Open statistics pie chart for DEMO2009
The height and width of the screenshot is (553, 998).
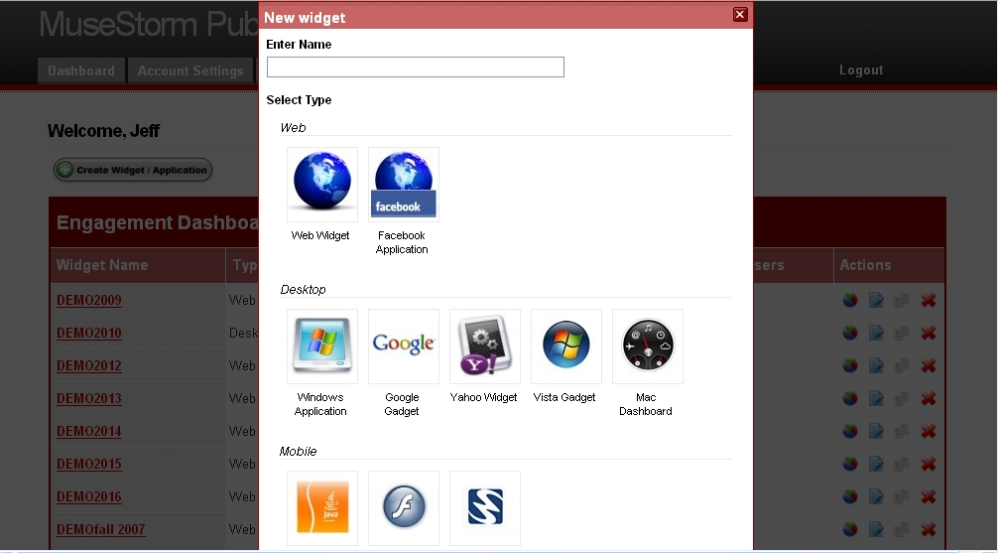click(x=850, y=300)
